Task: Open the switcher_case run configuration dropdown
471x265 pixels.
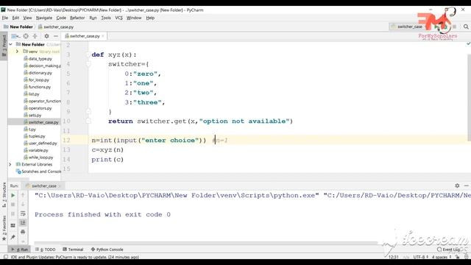Action: (407, 26)
